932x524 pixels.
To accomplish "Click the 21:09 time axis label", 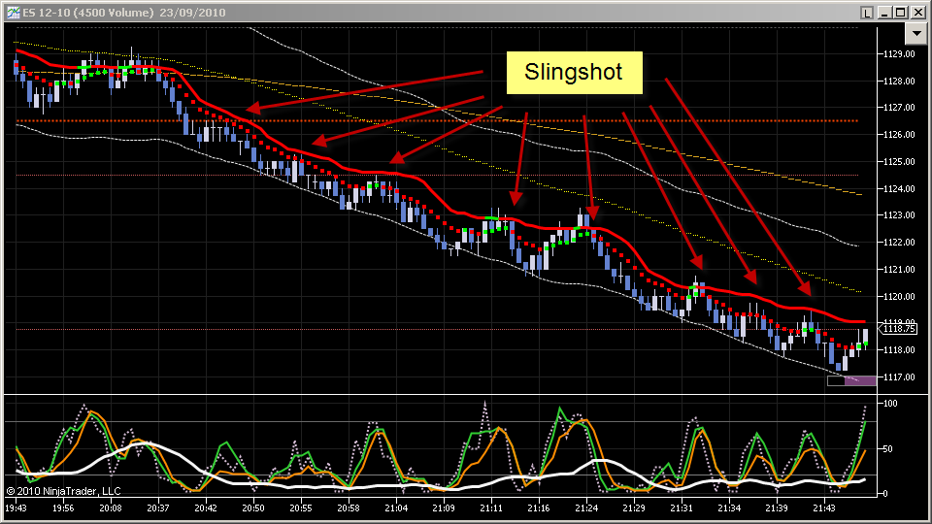I will click(x=444, y=508).
